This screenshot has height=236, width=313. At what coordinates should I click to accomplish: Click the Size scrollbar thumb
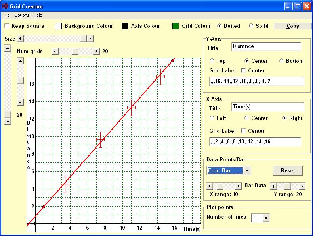(84, 39)
